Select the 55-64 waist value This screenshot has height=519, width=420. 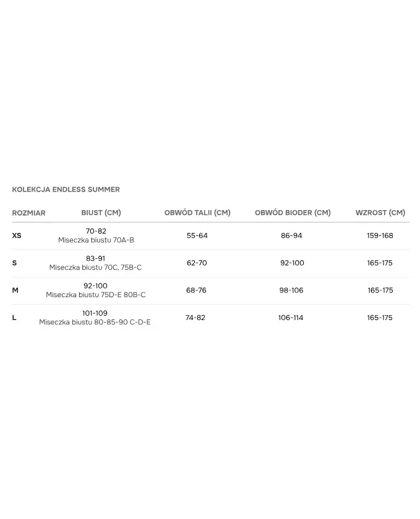click(x=197, y=235)
